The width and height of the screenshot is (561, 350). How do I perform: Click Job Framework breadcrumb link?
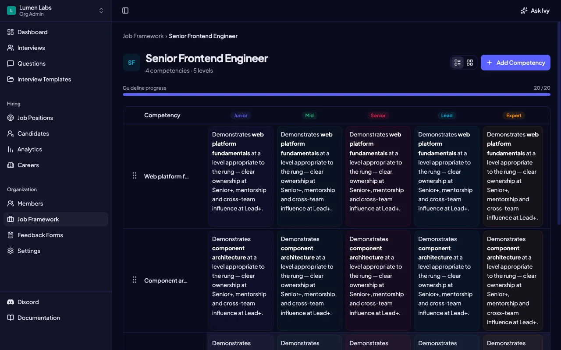coord(143,36)
